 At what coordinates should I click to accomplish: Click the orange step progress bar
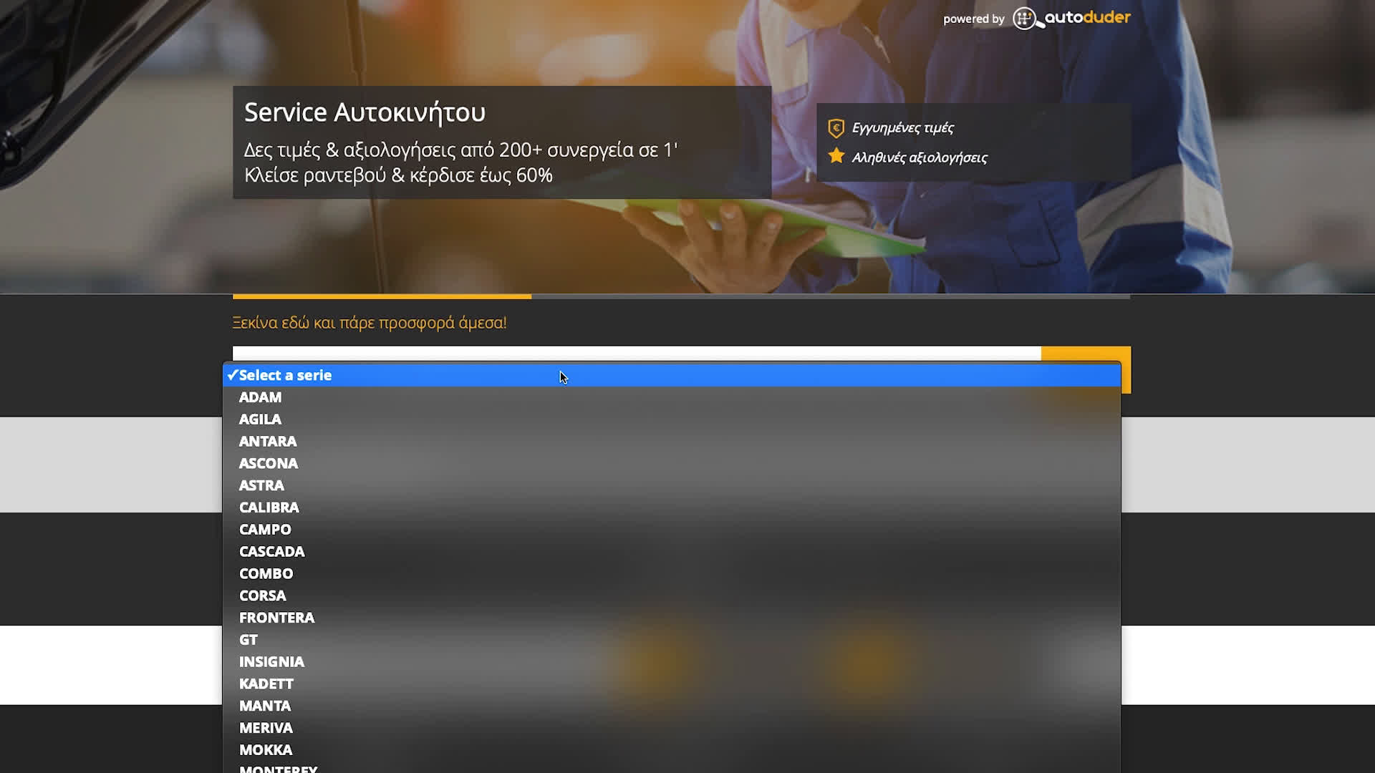pos(382,296)
